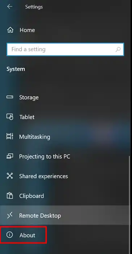Select Remote Desktop text label
Screen dimensions: 132x254
coord(40,216)
